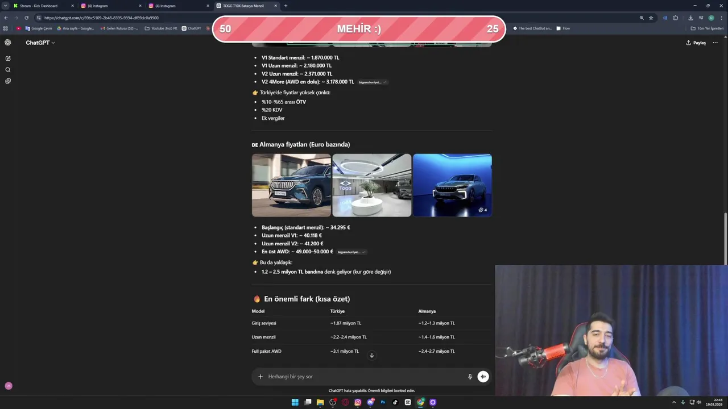Image resolution: width=728 pixels, height=409 pixels.
Task: Open first TOGG front grille image
Action: click(291, 185)
